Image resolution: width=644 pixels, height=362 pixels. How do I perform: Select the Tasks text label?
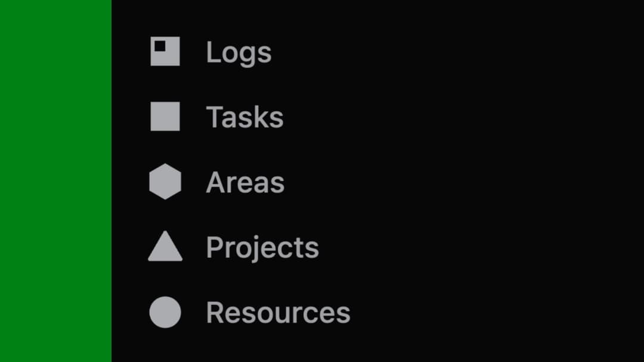point(244,117)
